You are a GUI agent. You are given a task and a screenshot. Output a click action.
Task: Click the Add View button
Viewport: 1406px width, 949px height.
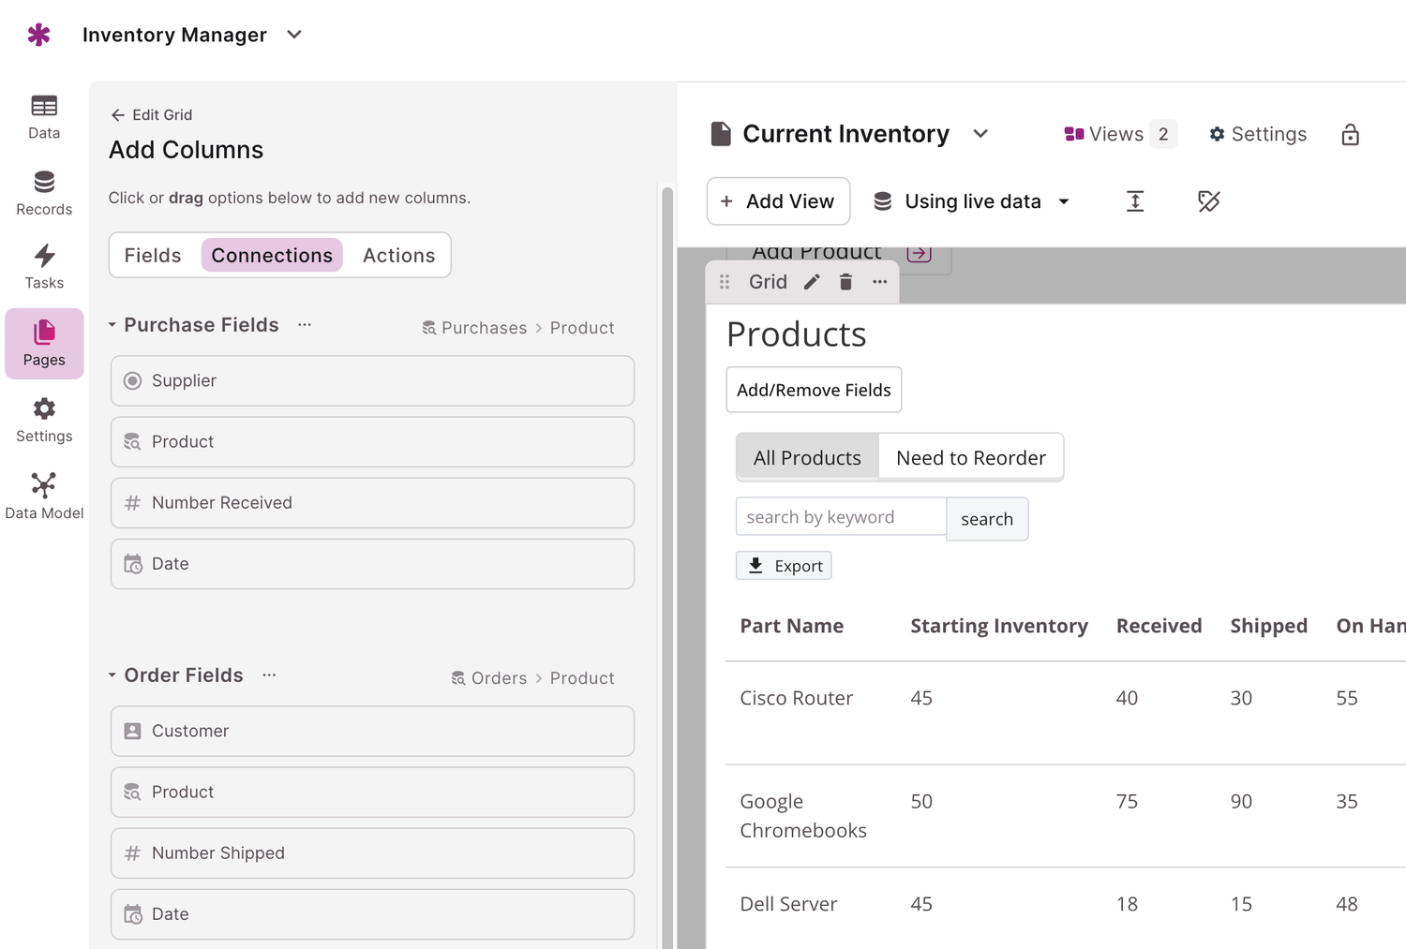(778, 201)
